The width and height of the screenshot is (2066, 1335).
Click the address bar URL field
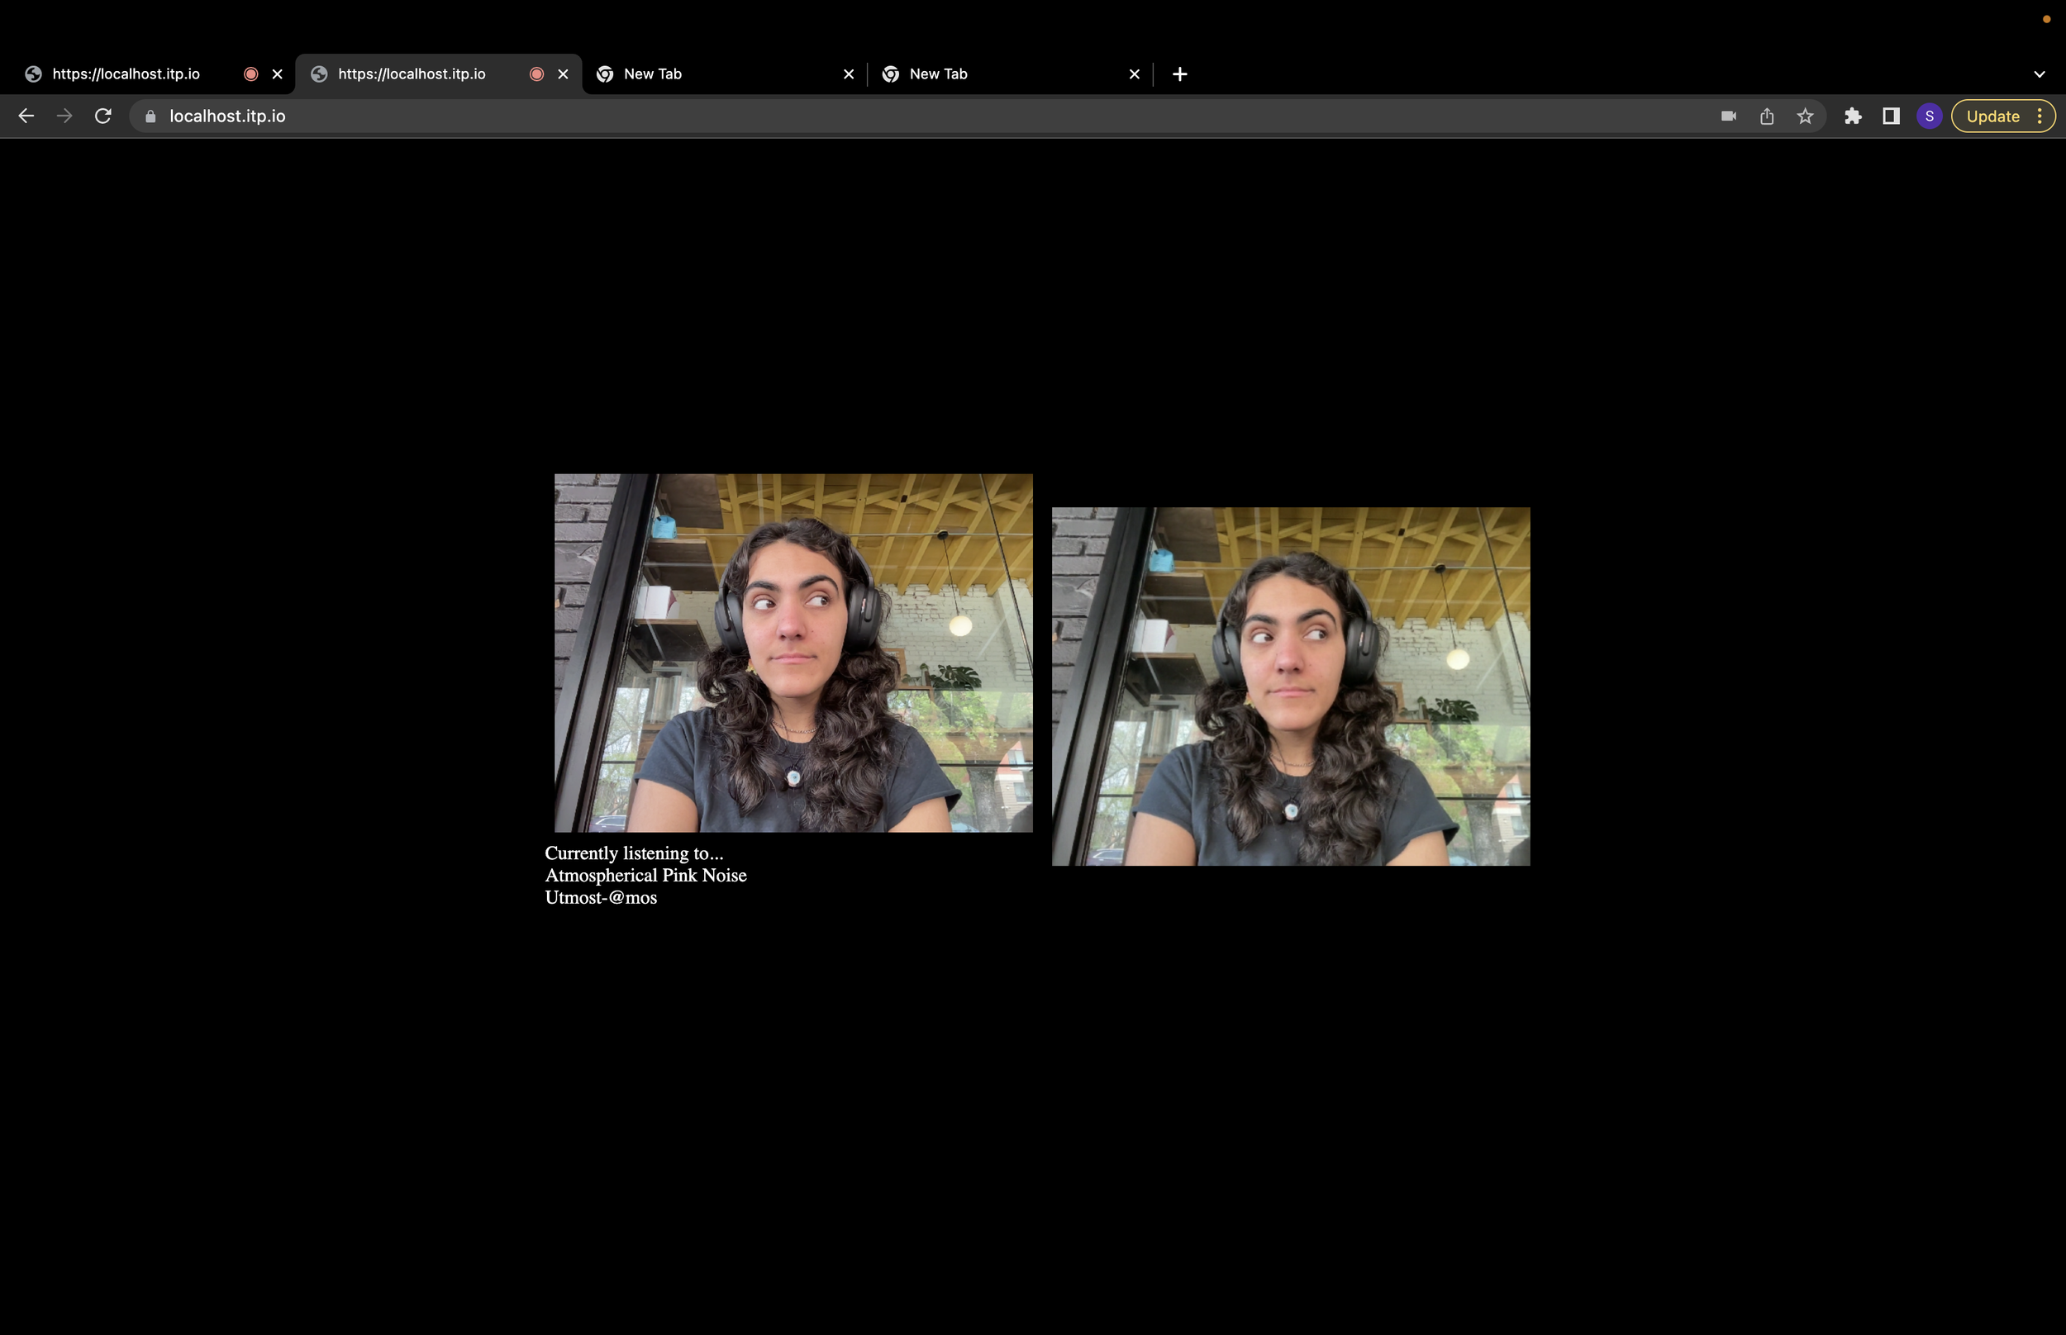867,116
